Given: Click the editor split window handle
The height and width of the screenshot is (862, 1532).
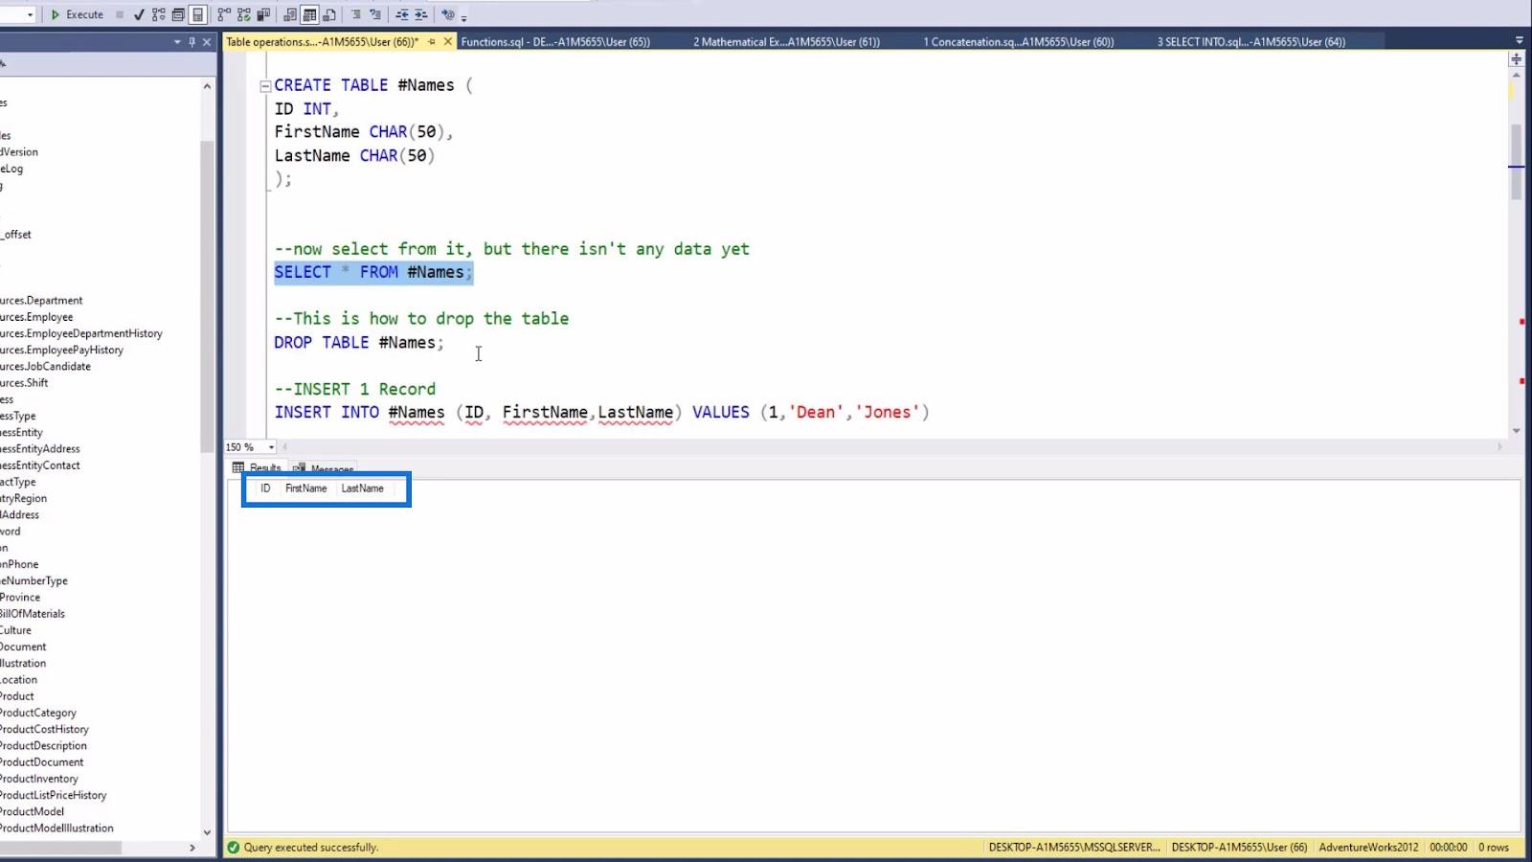Looking at the screenshot, I should 1516,59.
